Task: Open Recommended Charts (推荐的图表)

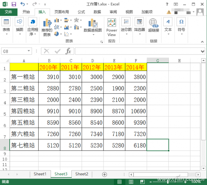Action: tap(47, 28)
